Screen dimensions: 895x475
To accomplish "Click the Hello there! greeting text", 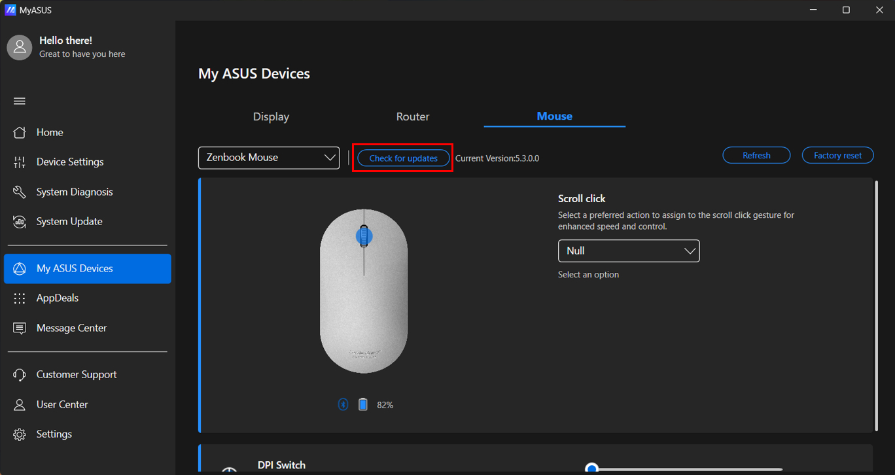I will pos(65,41).
